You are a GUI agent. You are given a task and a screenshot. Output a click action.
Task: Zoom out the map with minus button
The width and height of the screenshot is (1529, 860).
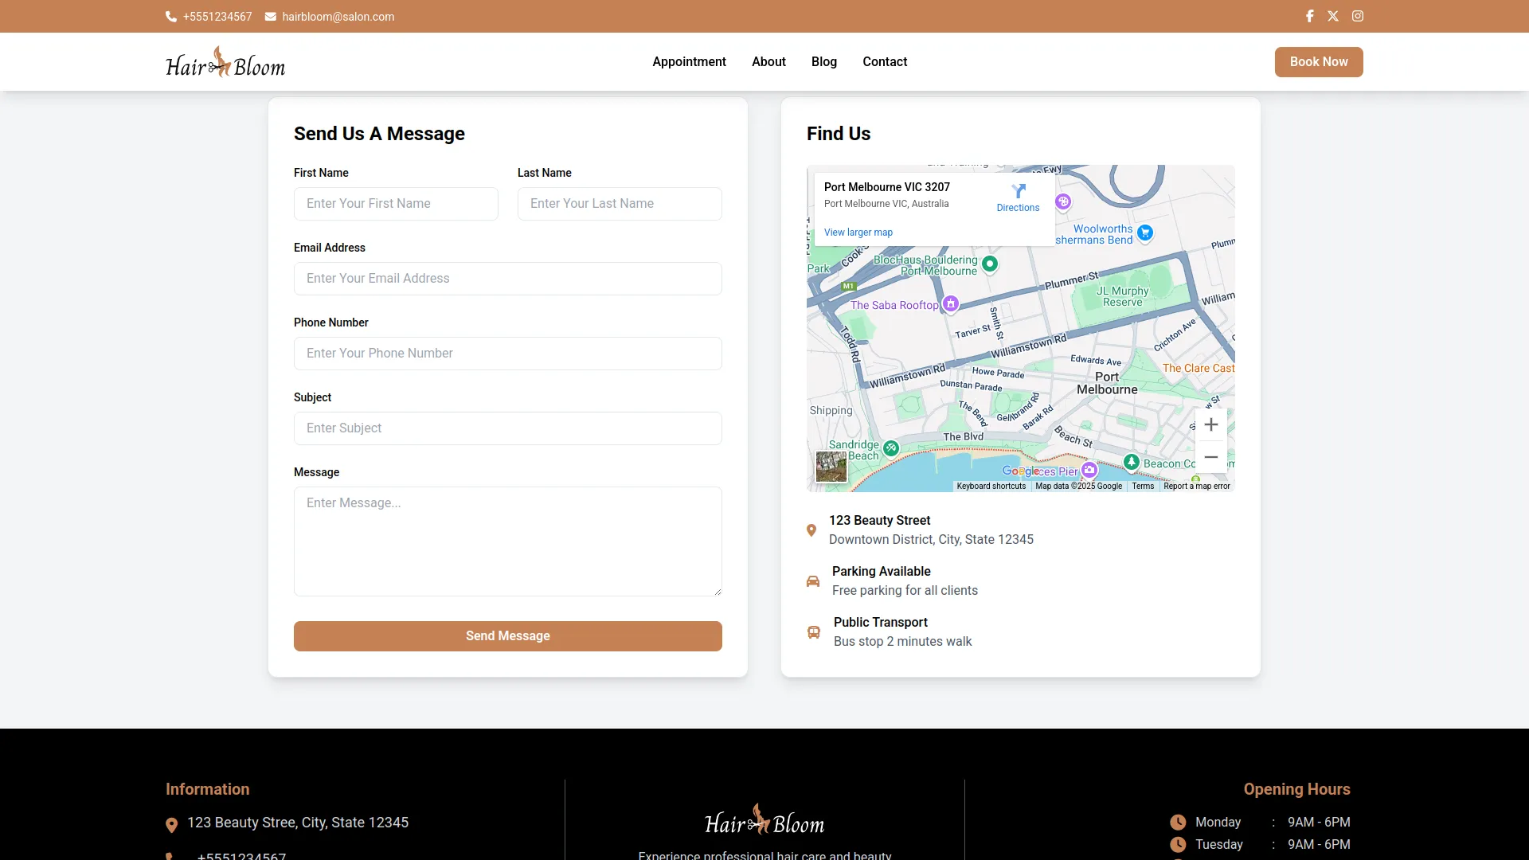point(1210,457)
